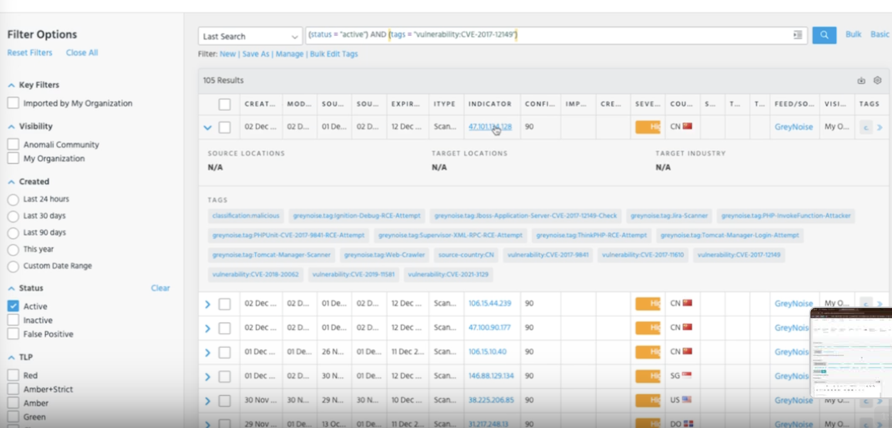Click High severity badge for 146.88.129.134
Image resolution: width=892 pixels, height=428 pixels.
pyautogui.click(x=647, y=376)
